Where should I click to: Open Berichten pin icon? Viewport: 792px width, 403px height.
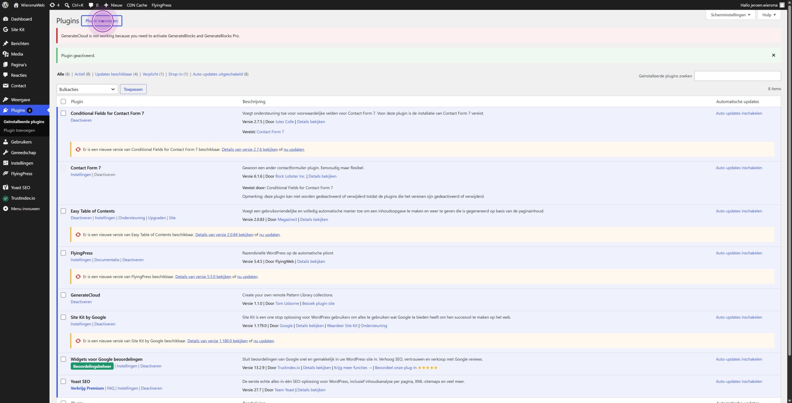(x=6, y=43)
